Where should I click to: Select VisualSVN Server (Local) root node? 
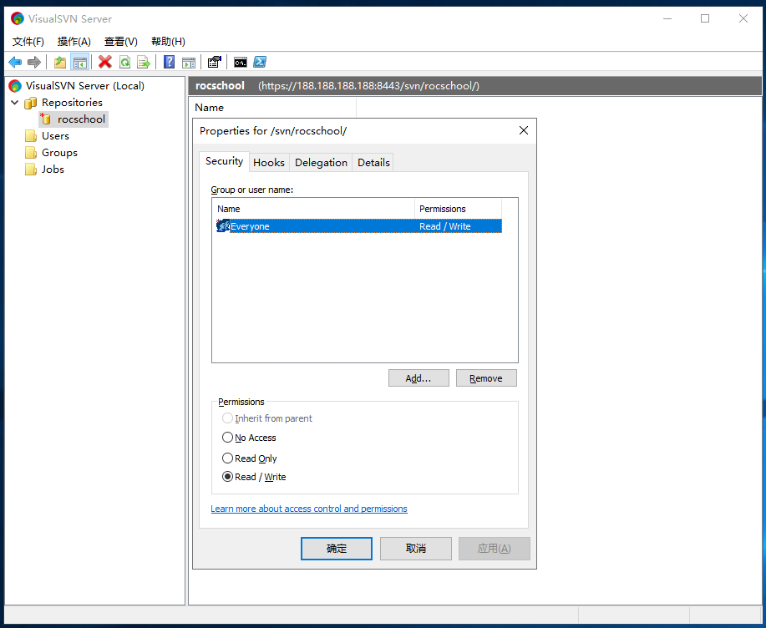tap(84, 86)
